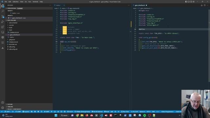210x118 pixels.
Task: Open the errors and warnings status counter
Action: coord(70,111)
